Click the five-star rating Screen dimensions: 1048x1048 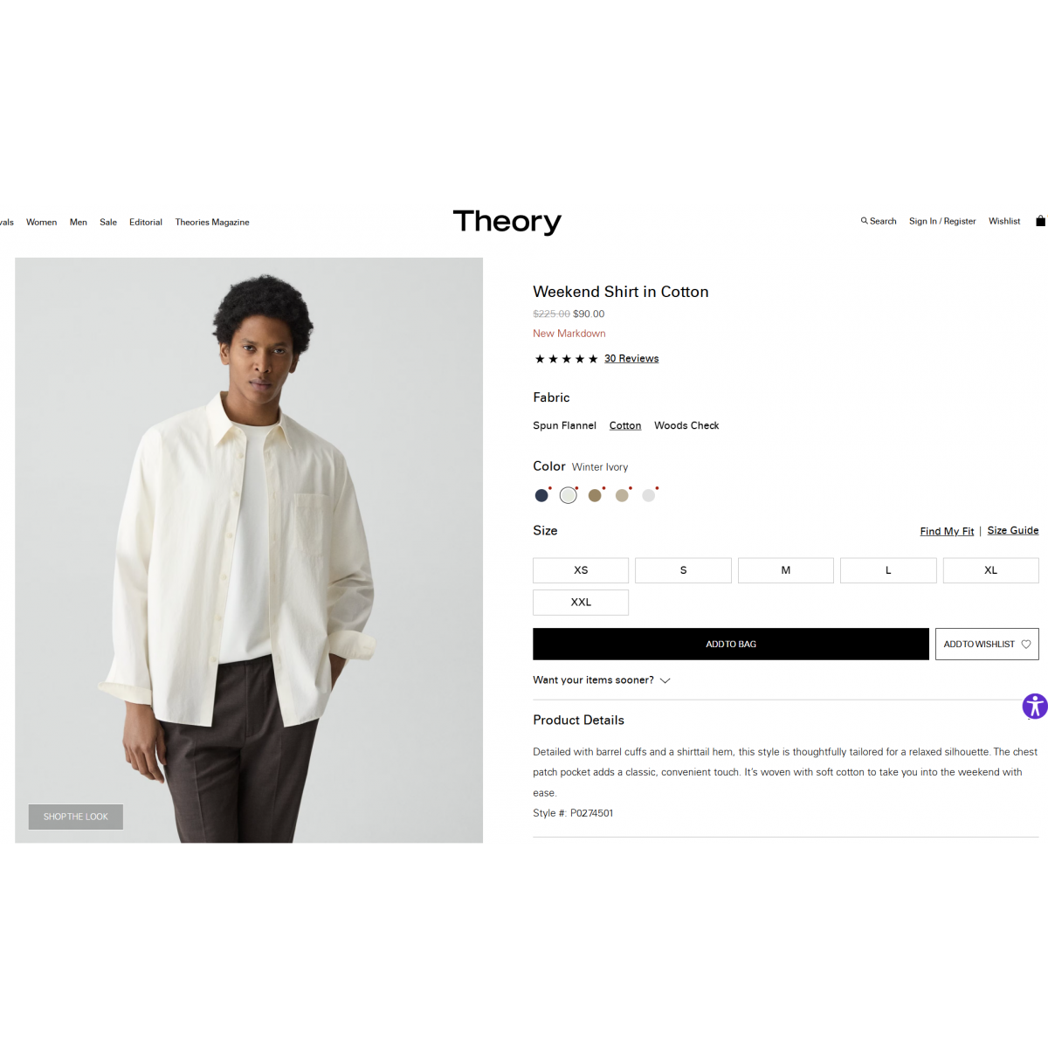coord(566,359)
